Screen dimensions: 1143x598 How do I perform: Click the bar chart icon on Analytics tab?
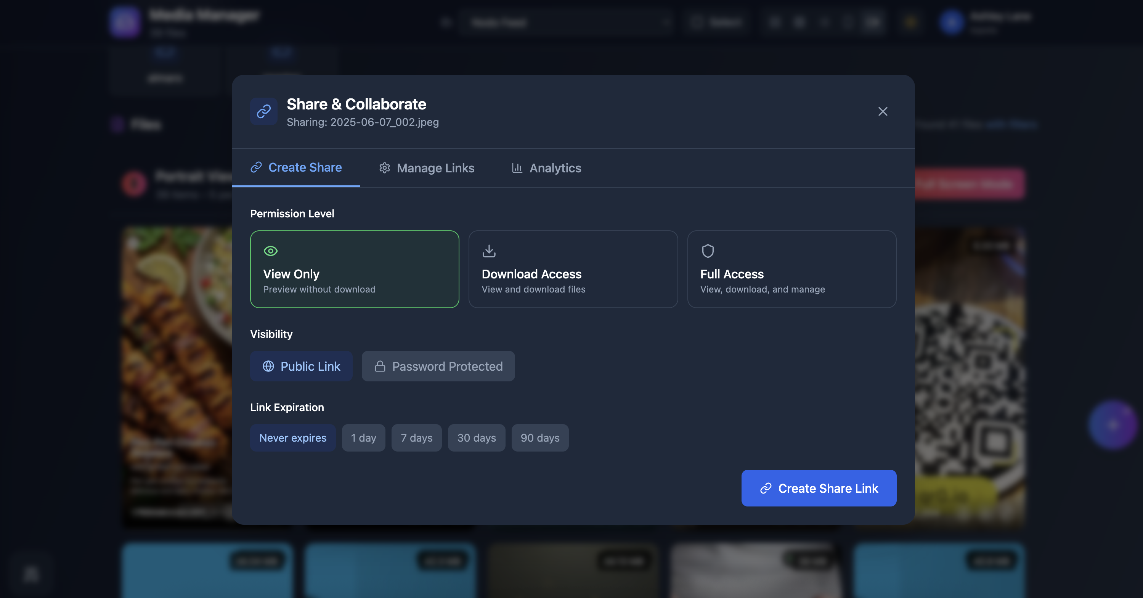[x=517, y=168]
